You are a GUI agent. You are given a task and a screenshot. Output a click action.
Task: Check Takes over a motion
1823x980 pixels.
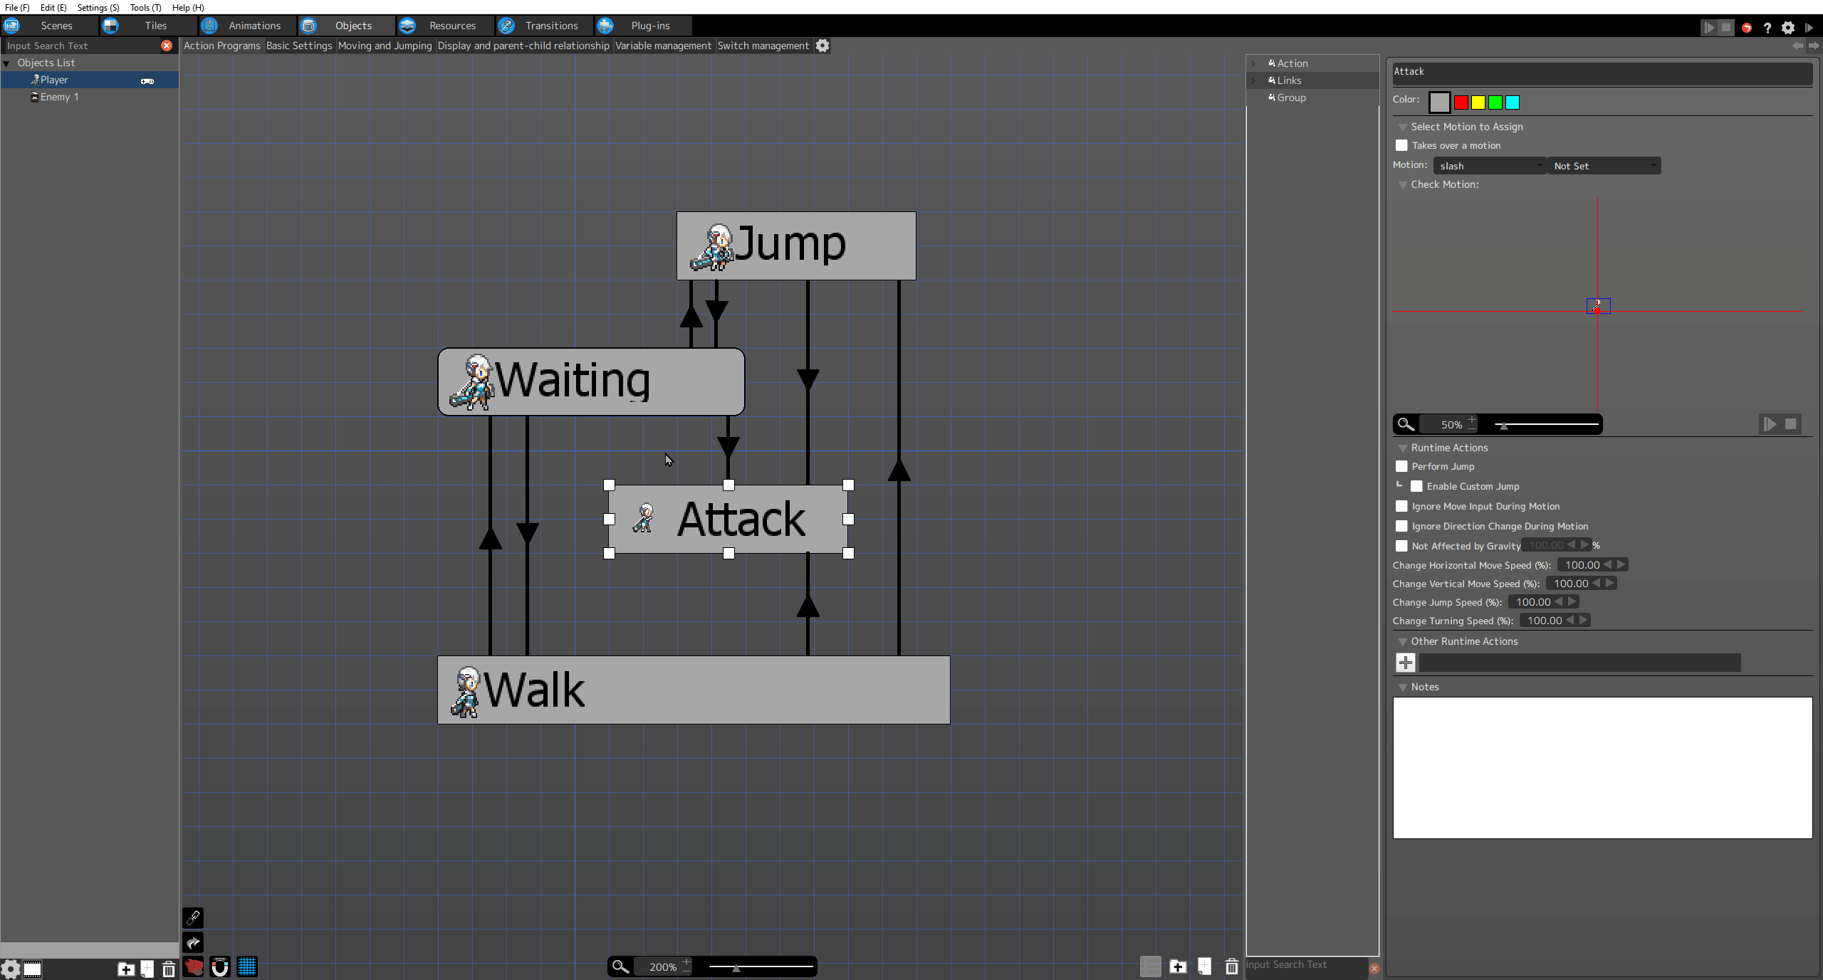[1401, 145]
